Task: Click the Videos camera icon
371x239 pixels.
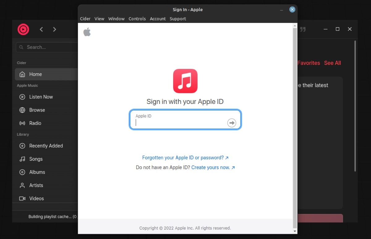Action: pos(22,198)
